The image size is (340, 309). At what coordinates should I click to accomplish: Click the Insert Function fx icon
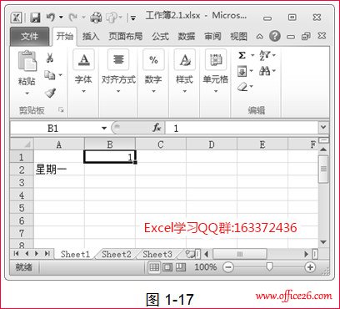[x=157, y=128]
